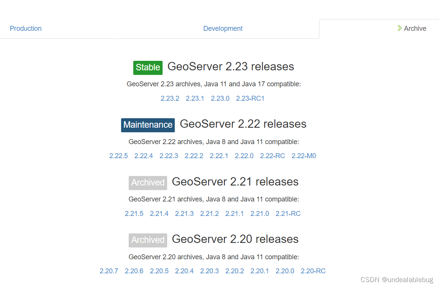Open the 2.20-RC release candidate
The width and height of the screenshot is (439, 287).
click(313, 271)
